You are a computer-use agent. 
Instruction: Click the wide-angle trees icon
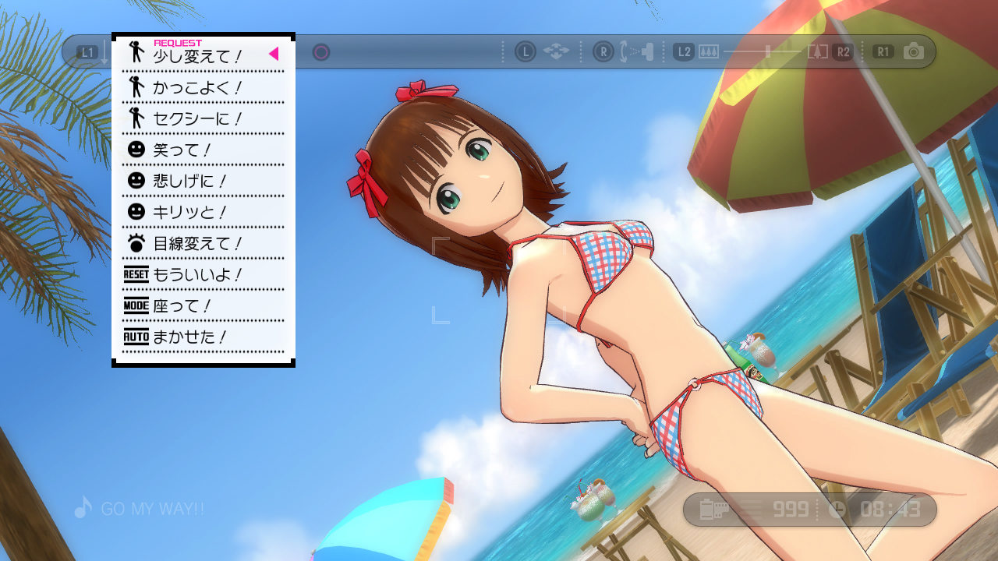708,52
